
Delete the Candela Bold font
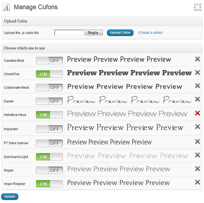pyautogui.click(x=197, y=59)
